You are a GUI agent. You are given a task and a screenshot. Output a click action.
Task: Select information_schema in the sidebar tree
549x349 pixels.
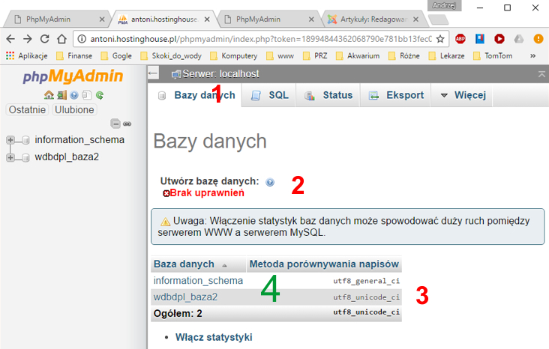[x=79, y=139]
